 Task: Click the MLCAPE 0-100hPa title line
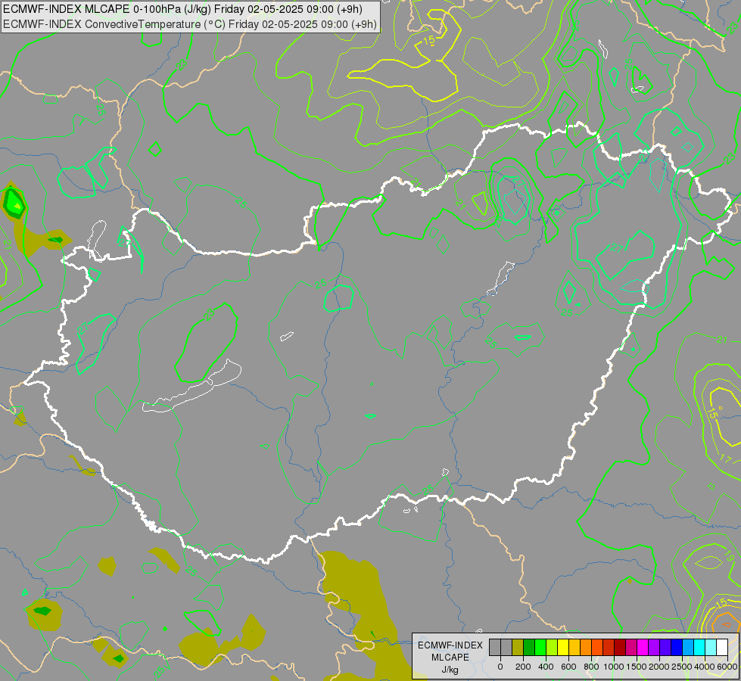click(x=183, y=9)
